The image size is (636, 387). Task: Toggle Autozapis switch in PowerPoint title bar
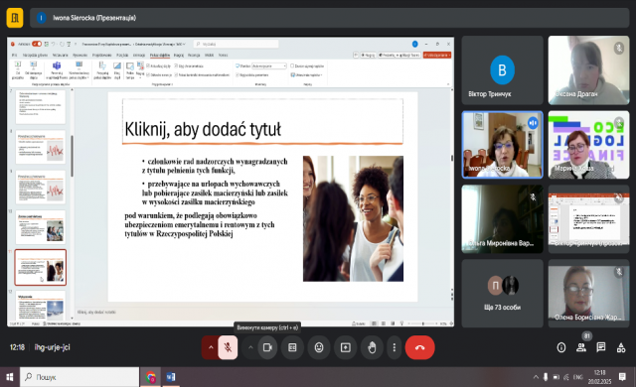[37, 44]
